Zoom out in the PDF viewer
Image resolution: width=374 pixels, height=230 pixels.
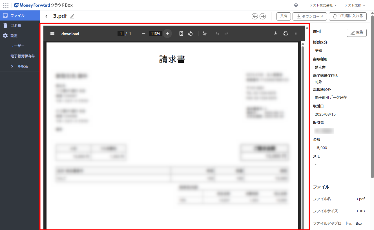(144, 33)
